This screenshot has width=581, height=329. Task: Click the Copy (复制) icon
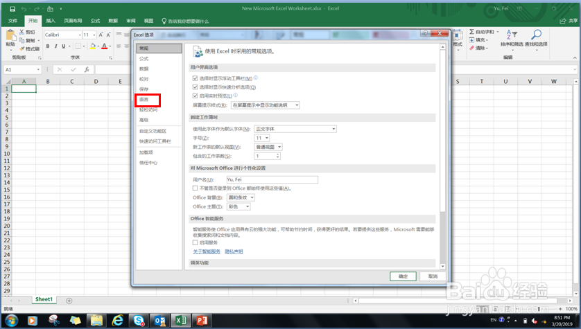point(22,40)
